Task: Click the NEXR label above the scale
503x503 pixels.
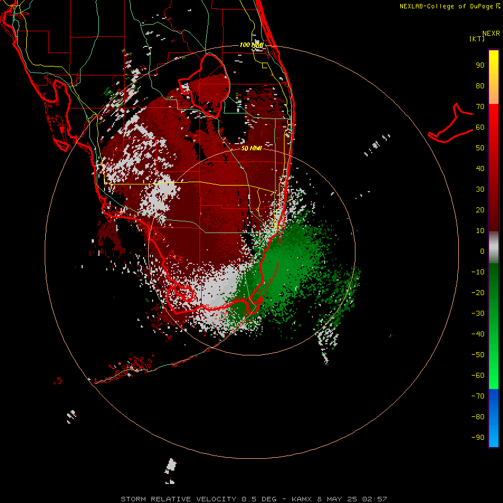Action: (x=491, y=34)
